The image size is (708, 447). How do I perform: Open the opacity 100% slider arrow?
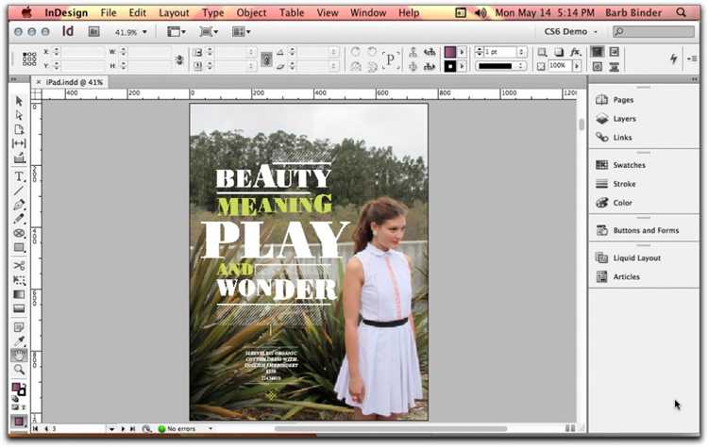[577, 66]
